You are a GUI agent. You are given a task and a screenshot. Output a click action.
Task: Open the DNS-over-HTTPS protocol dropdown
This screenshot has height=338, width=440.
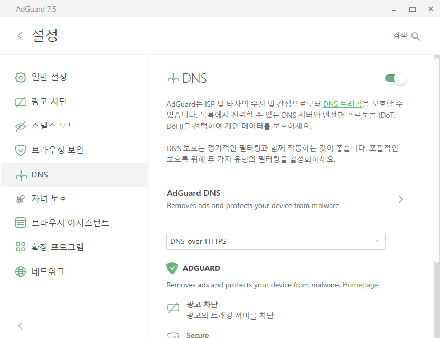point(276,241)
